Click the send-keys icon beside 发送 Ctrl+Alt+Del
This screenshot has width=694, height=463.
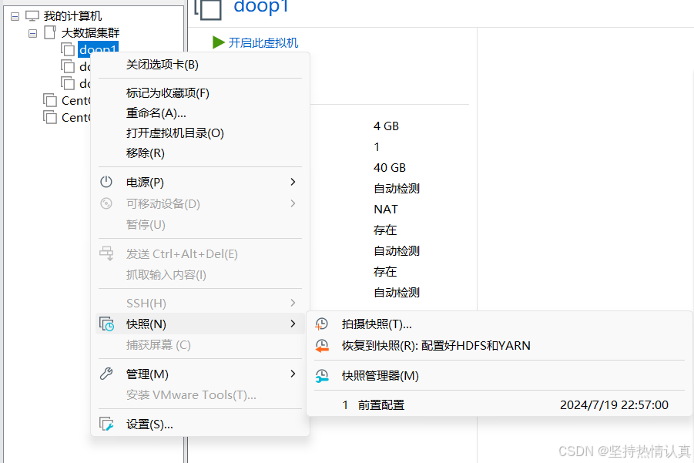106,253
